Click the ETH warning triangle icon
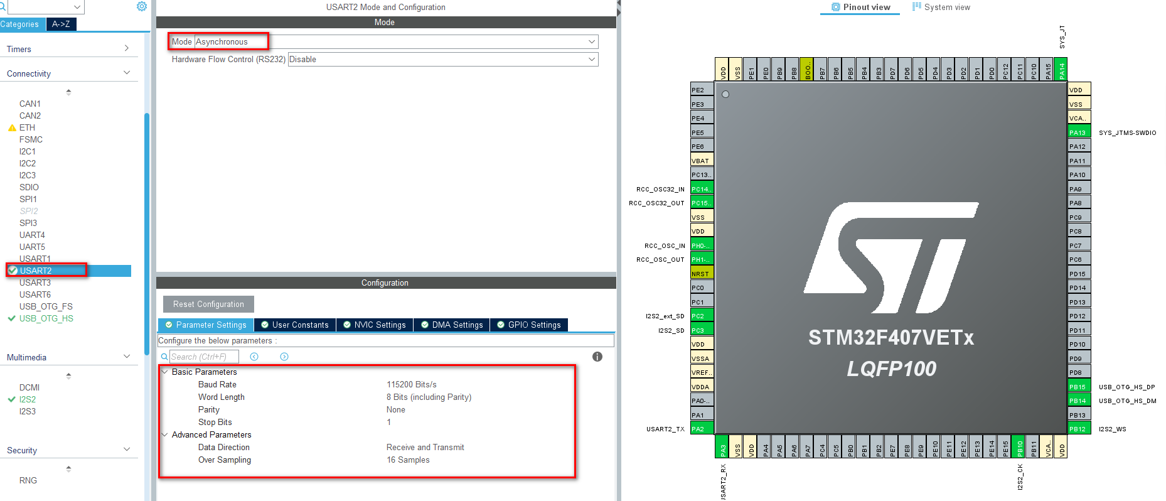 (12, 127)
